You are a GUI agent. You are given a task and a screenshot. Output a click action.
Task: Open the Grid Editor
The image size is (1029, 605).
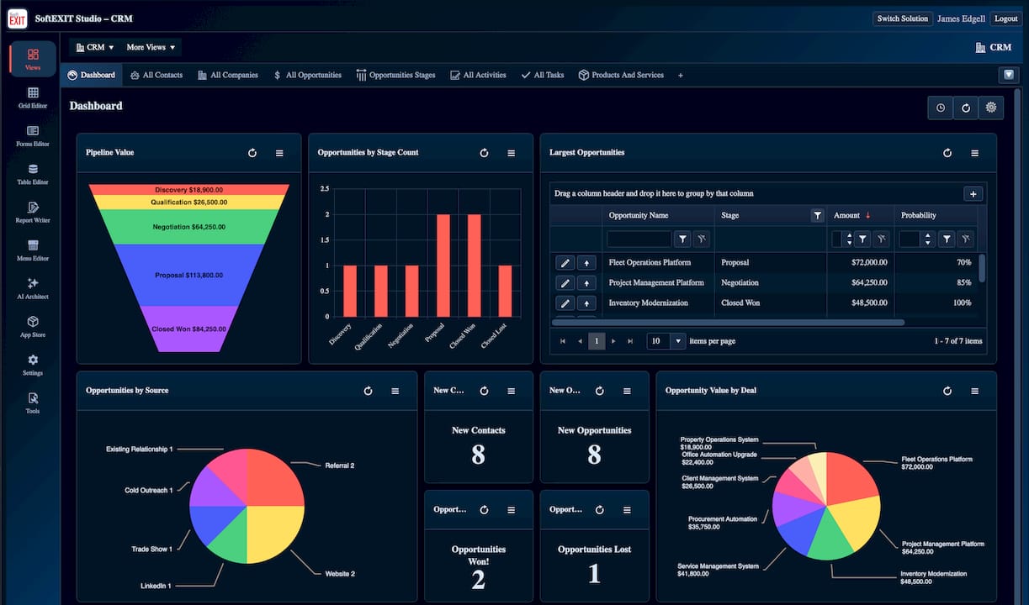(x=33, y=98)
